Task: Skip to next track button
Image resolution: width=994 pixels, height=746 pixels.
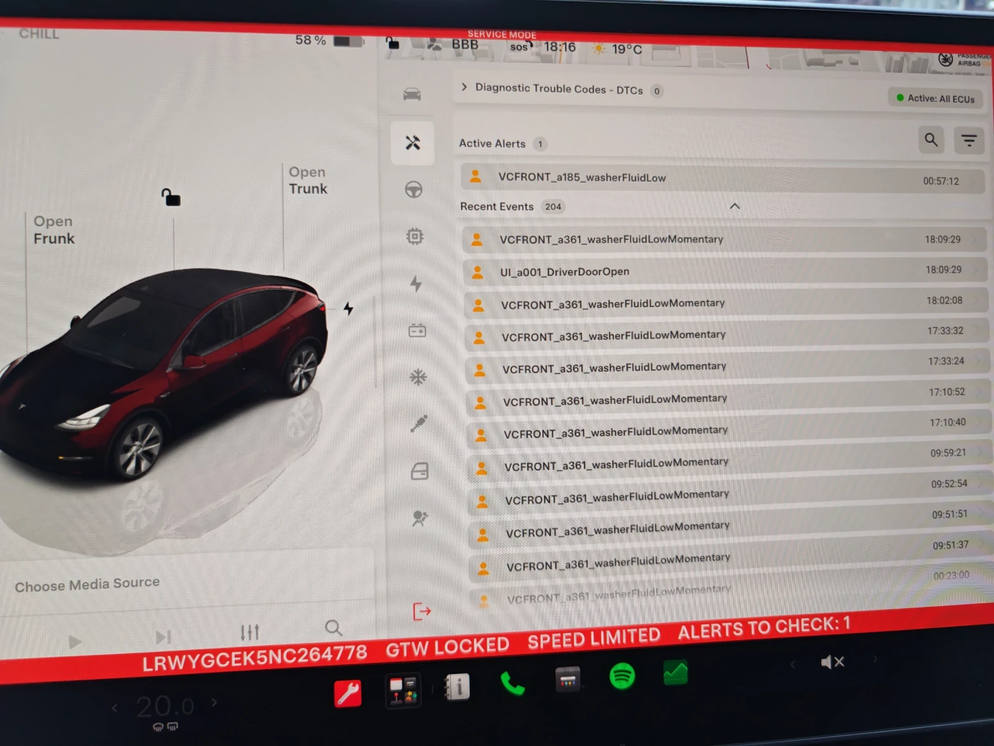Action: pos(163,637)
